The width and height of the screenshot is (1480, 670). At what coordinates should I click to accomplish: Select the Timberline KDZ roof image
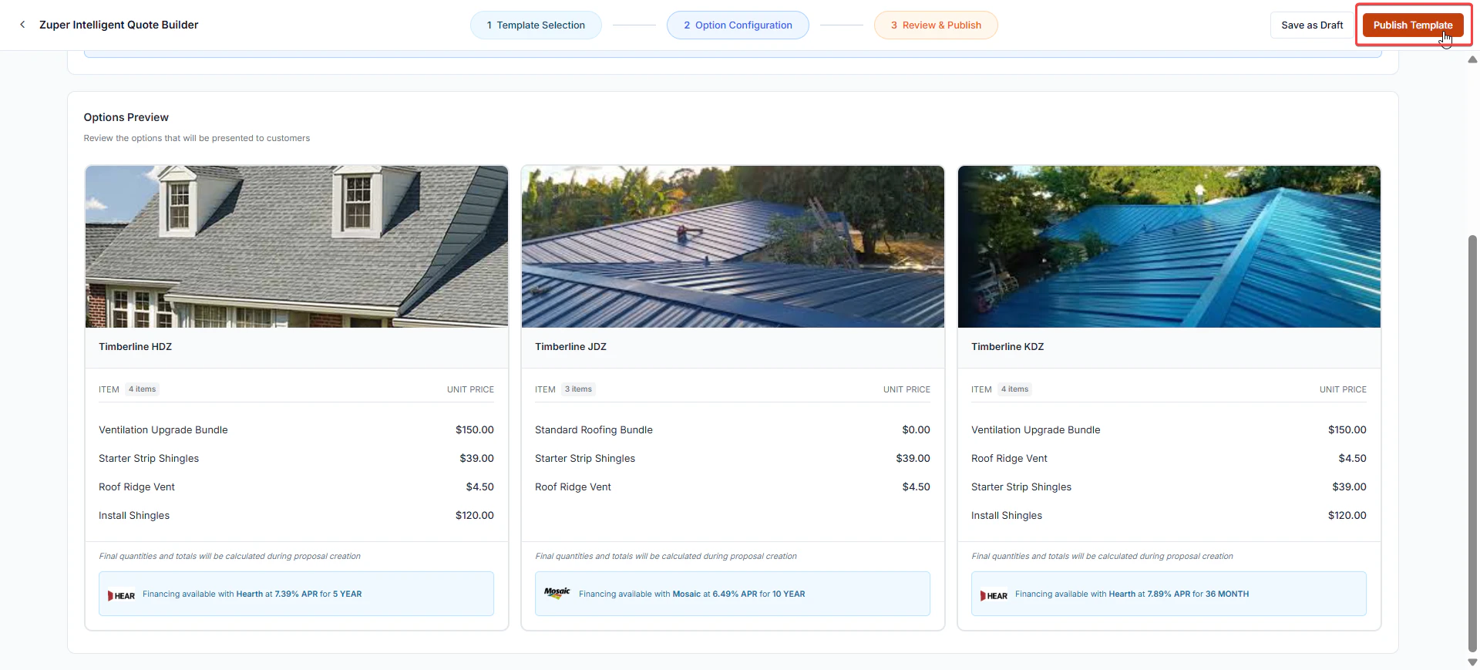1169,247
